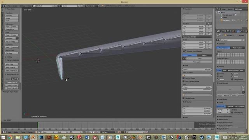
Task: Switch to Rest Position
Action: tap(237, 47)
